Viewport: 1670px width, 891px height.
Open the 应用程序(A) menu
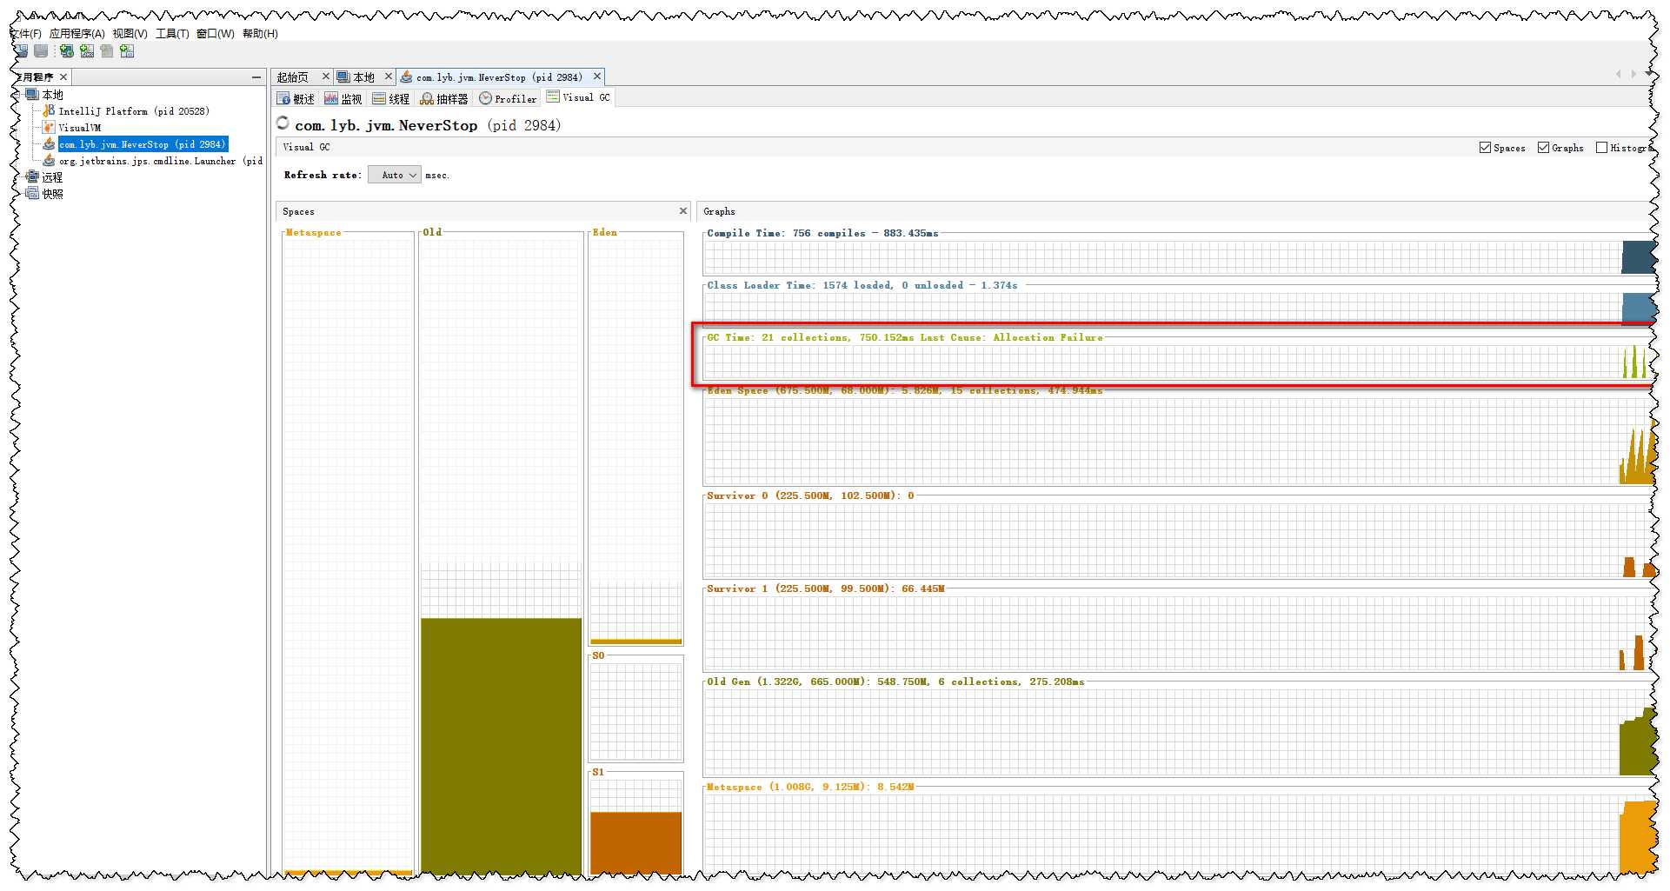click(77, 34)
